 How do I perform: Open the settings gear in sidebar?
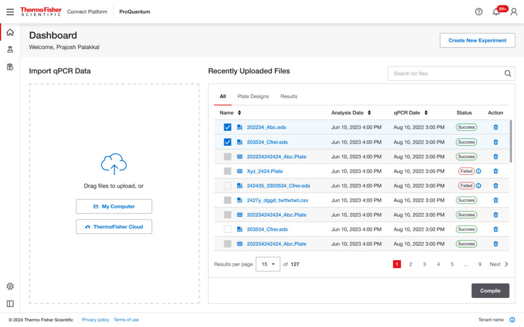(x=10, y=286)
